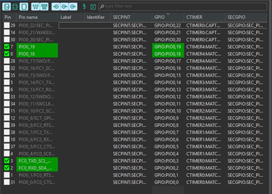Click the highlighted GPIO:PIO0,18 cell

pos(168,54)
